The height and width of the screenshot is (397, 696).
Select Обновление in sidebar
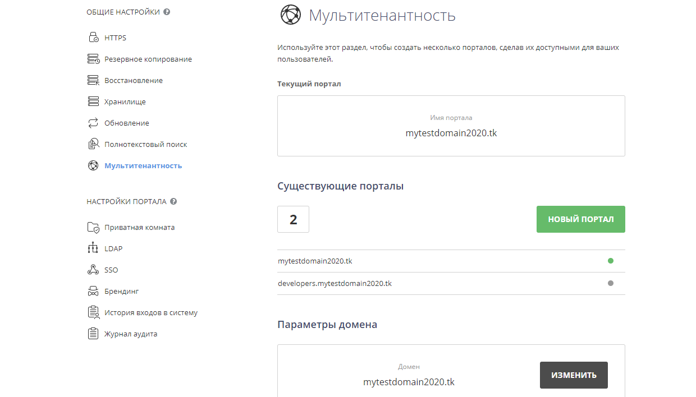point(127,123)
